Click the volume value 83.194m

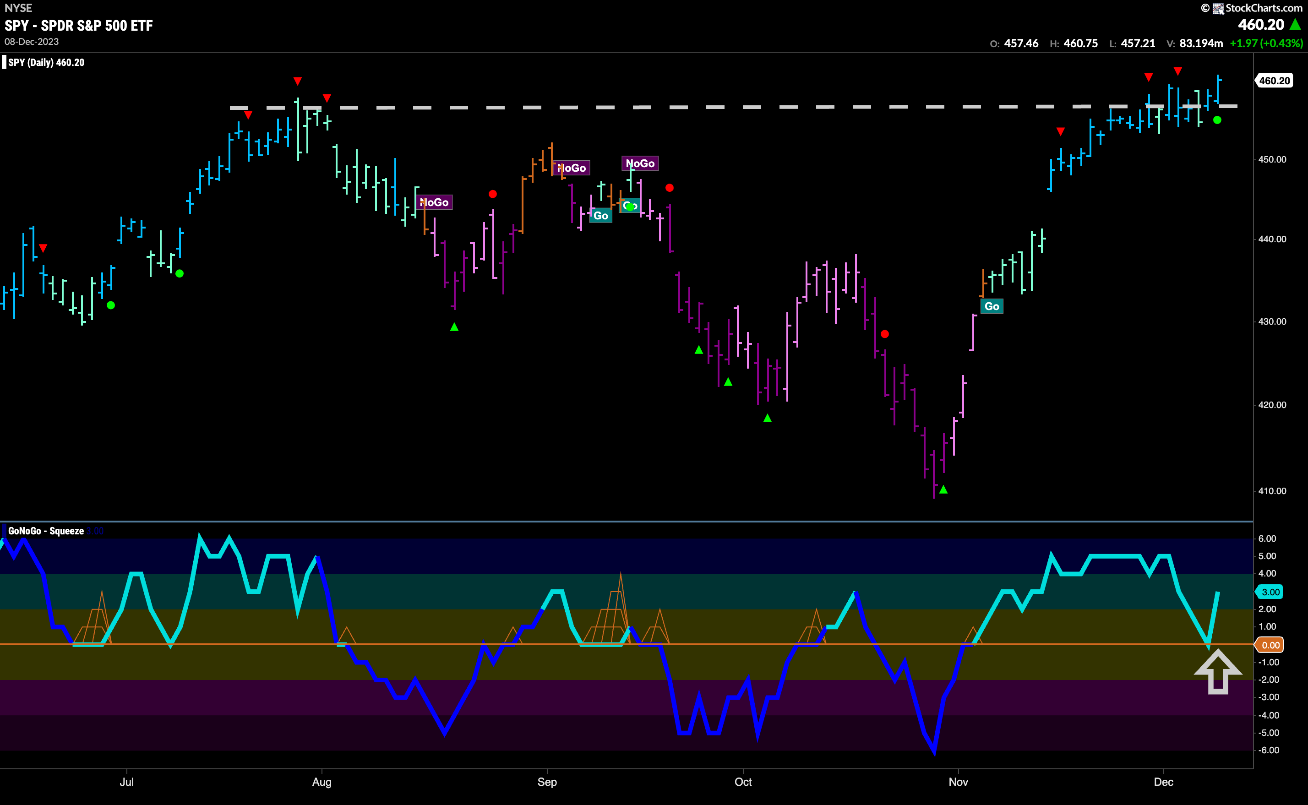1201,43
